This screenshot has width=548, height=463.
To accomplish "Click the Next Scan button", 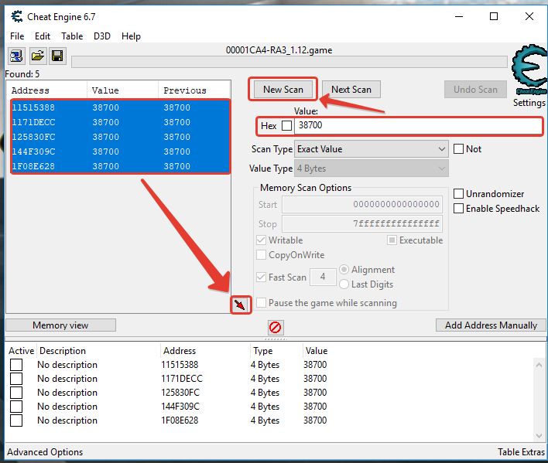I will 351,90.
